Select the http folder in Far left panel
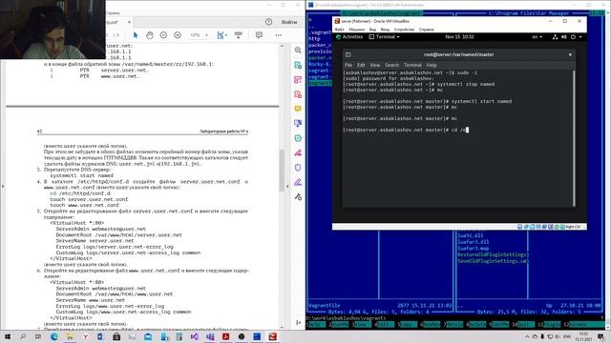 [x=314, y=39]
